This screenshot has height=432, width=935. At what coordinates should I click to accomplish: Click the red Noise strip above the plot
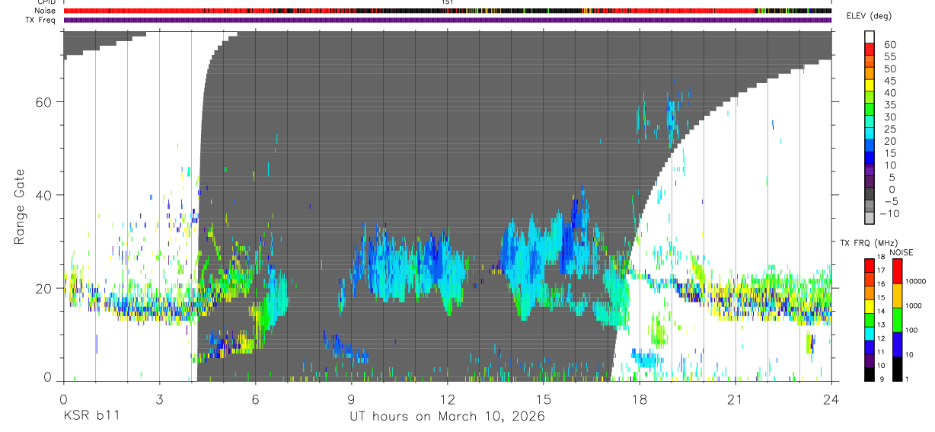click(x=447, y=11)
